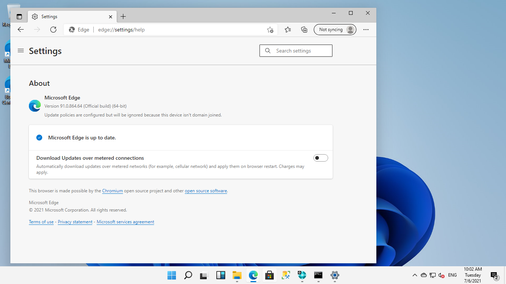Navigate back using the back arrow
Viewport: 506px width, 284px height.
click(20, 30)
